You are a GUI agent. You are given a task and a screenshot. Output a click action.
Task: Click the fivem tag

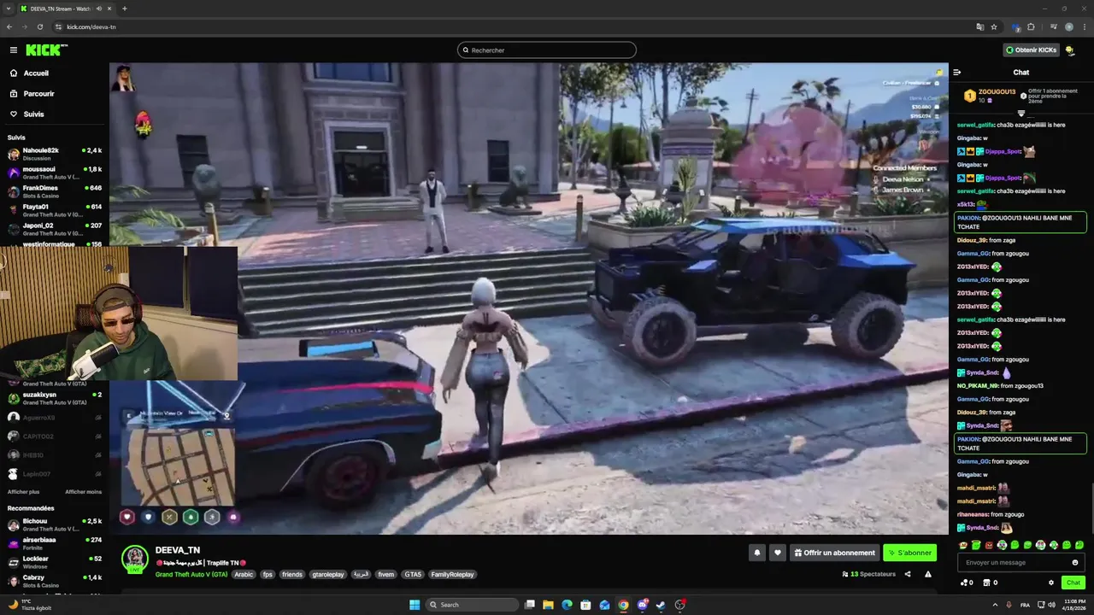[386, 575]
